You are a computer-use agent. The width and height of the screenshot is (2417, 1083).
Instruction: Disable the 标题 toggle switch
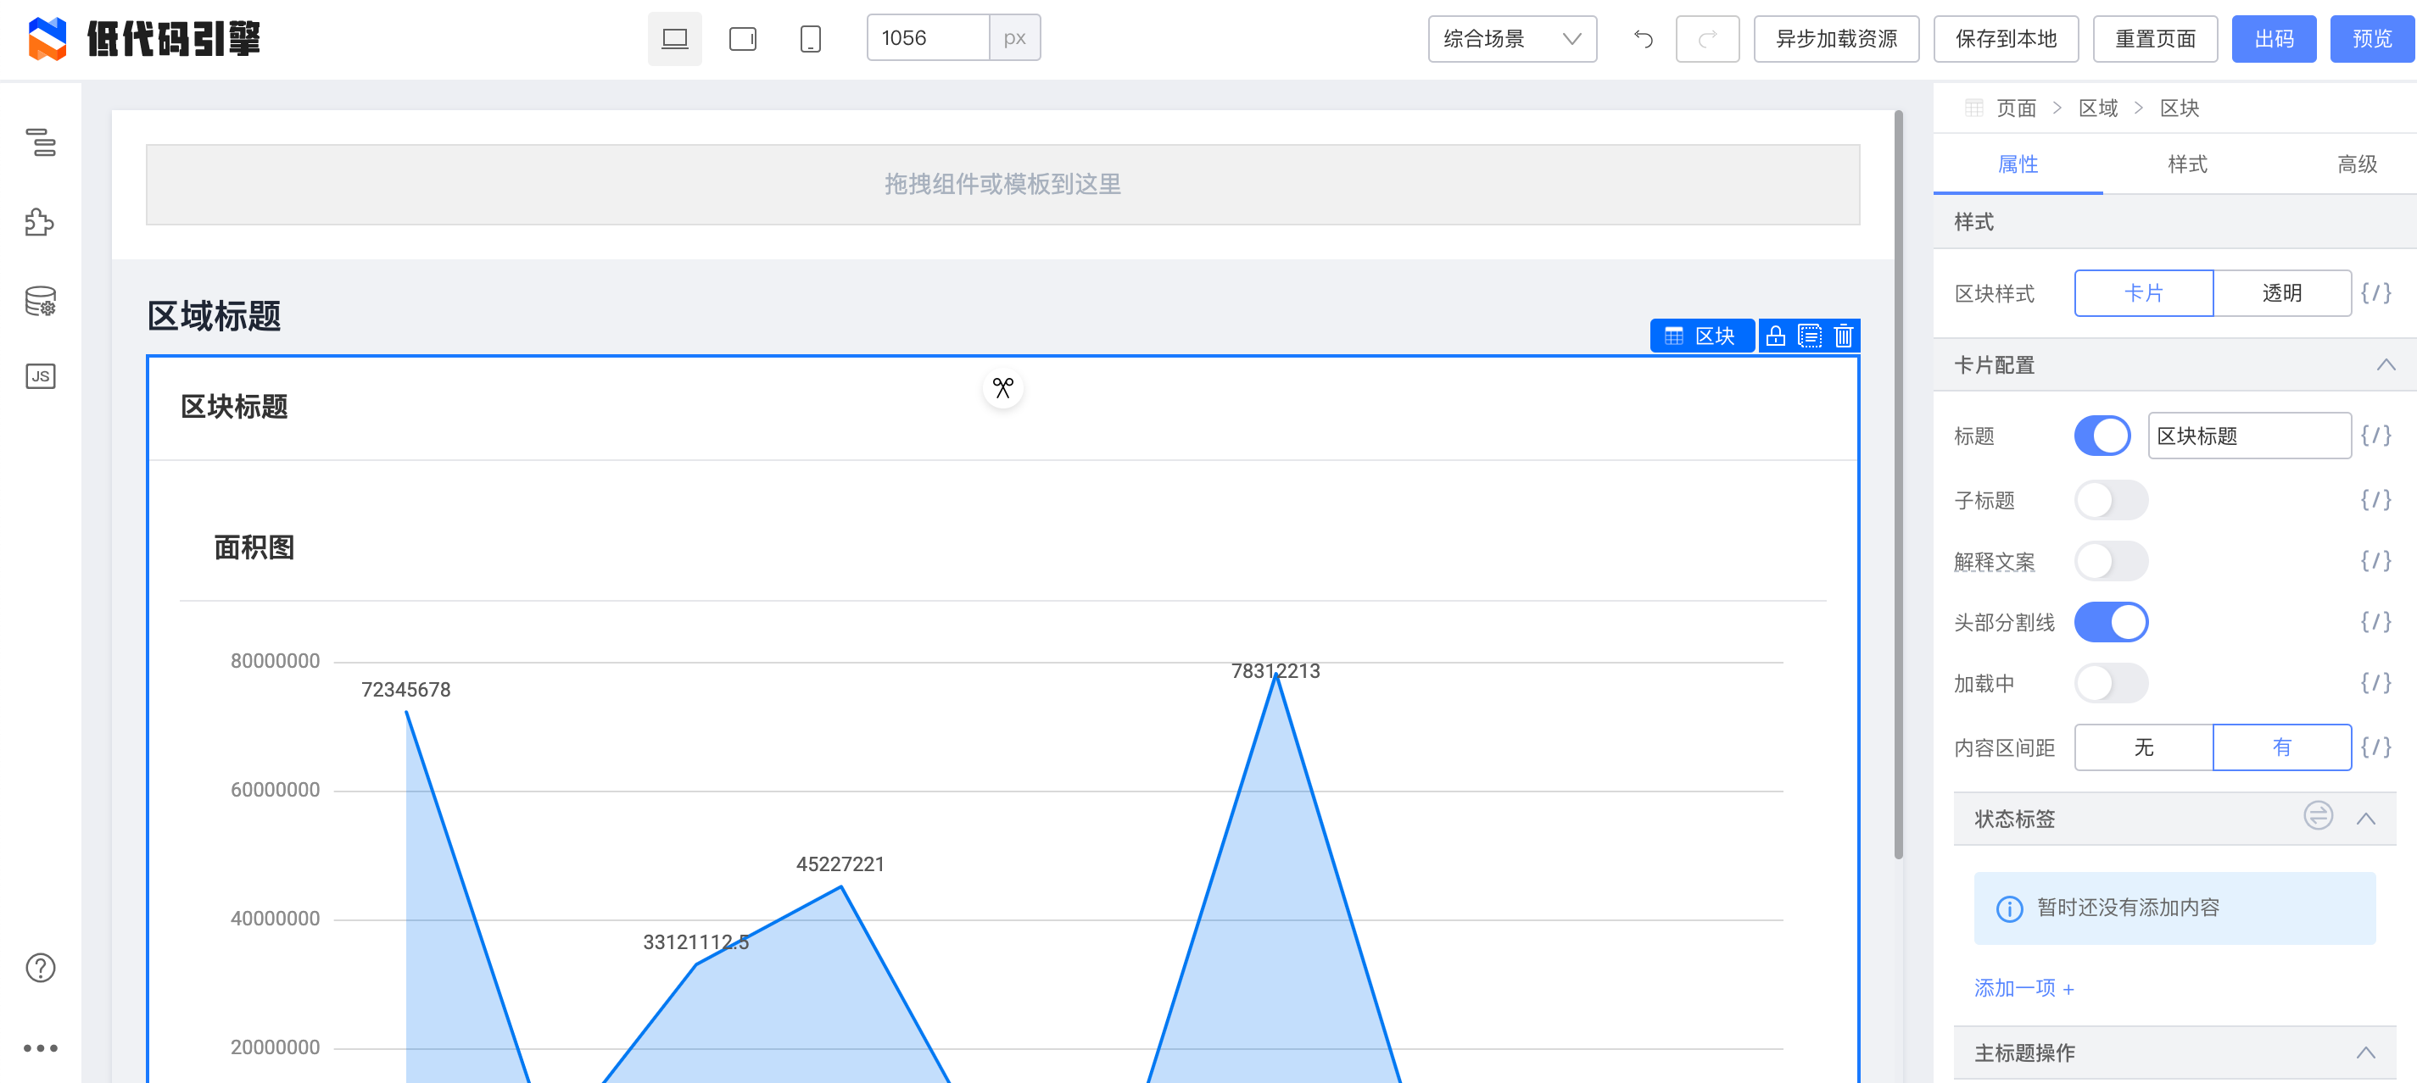pyautogui.click(x=2102, y=436)
